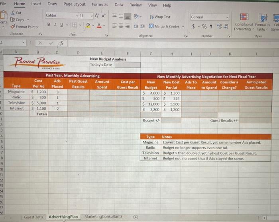The width and height of the screenshot is (279, 222).
Task: Switch to GuestData sheet tab
Action: click(x=33, y=217)
